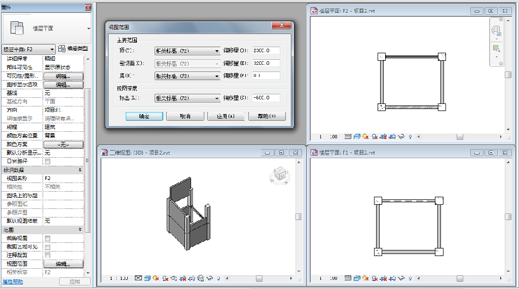This screenshot has width=519, height=289.
Task: Temporary hide/isolate glasses in 3D view
Action: click(209, 278)
